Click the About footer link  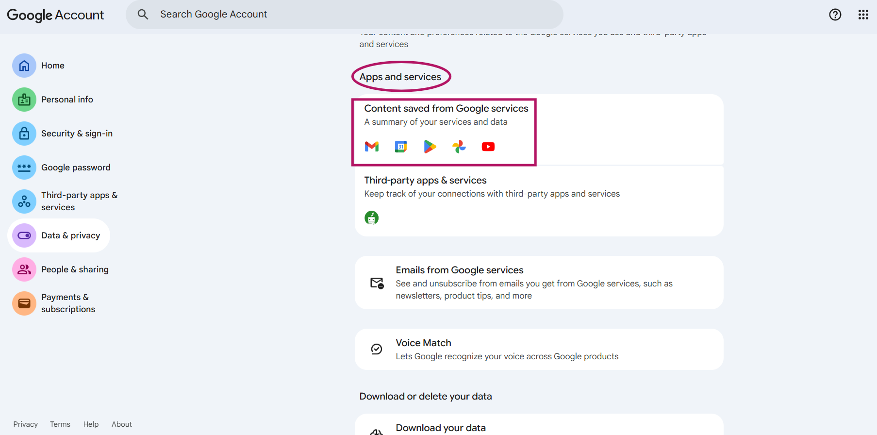tap(122, 424)
